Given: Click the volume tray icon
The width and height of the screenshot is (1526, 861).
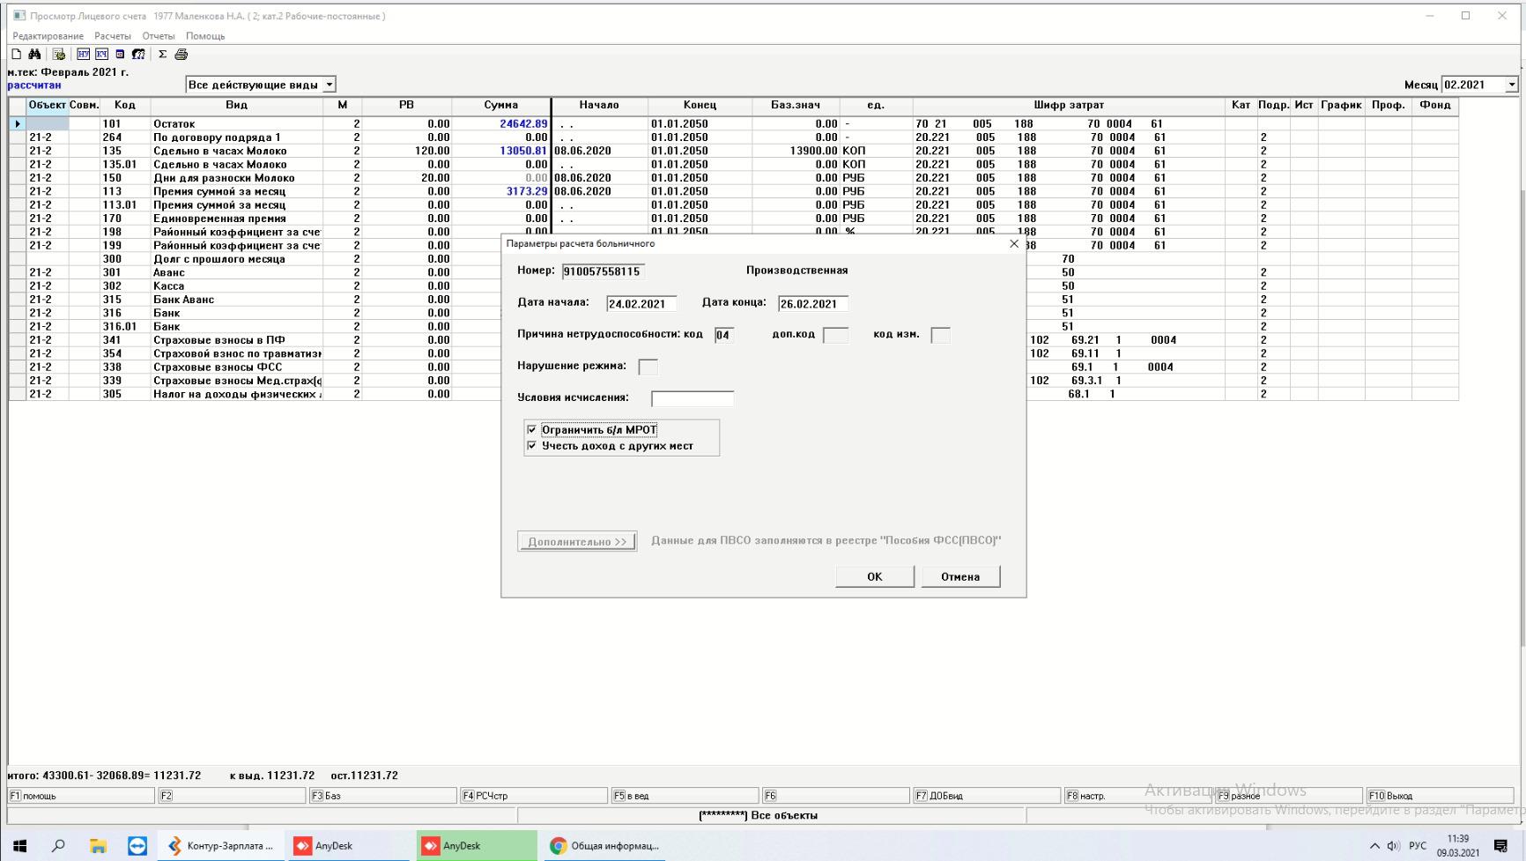Looking at the screenshot, I should tap(1394, 846).
